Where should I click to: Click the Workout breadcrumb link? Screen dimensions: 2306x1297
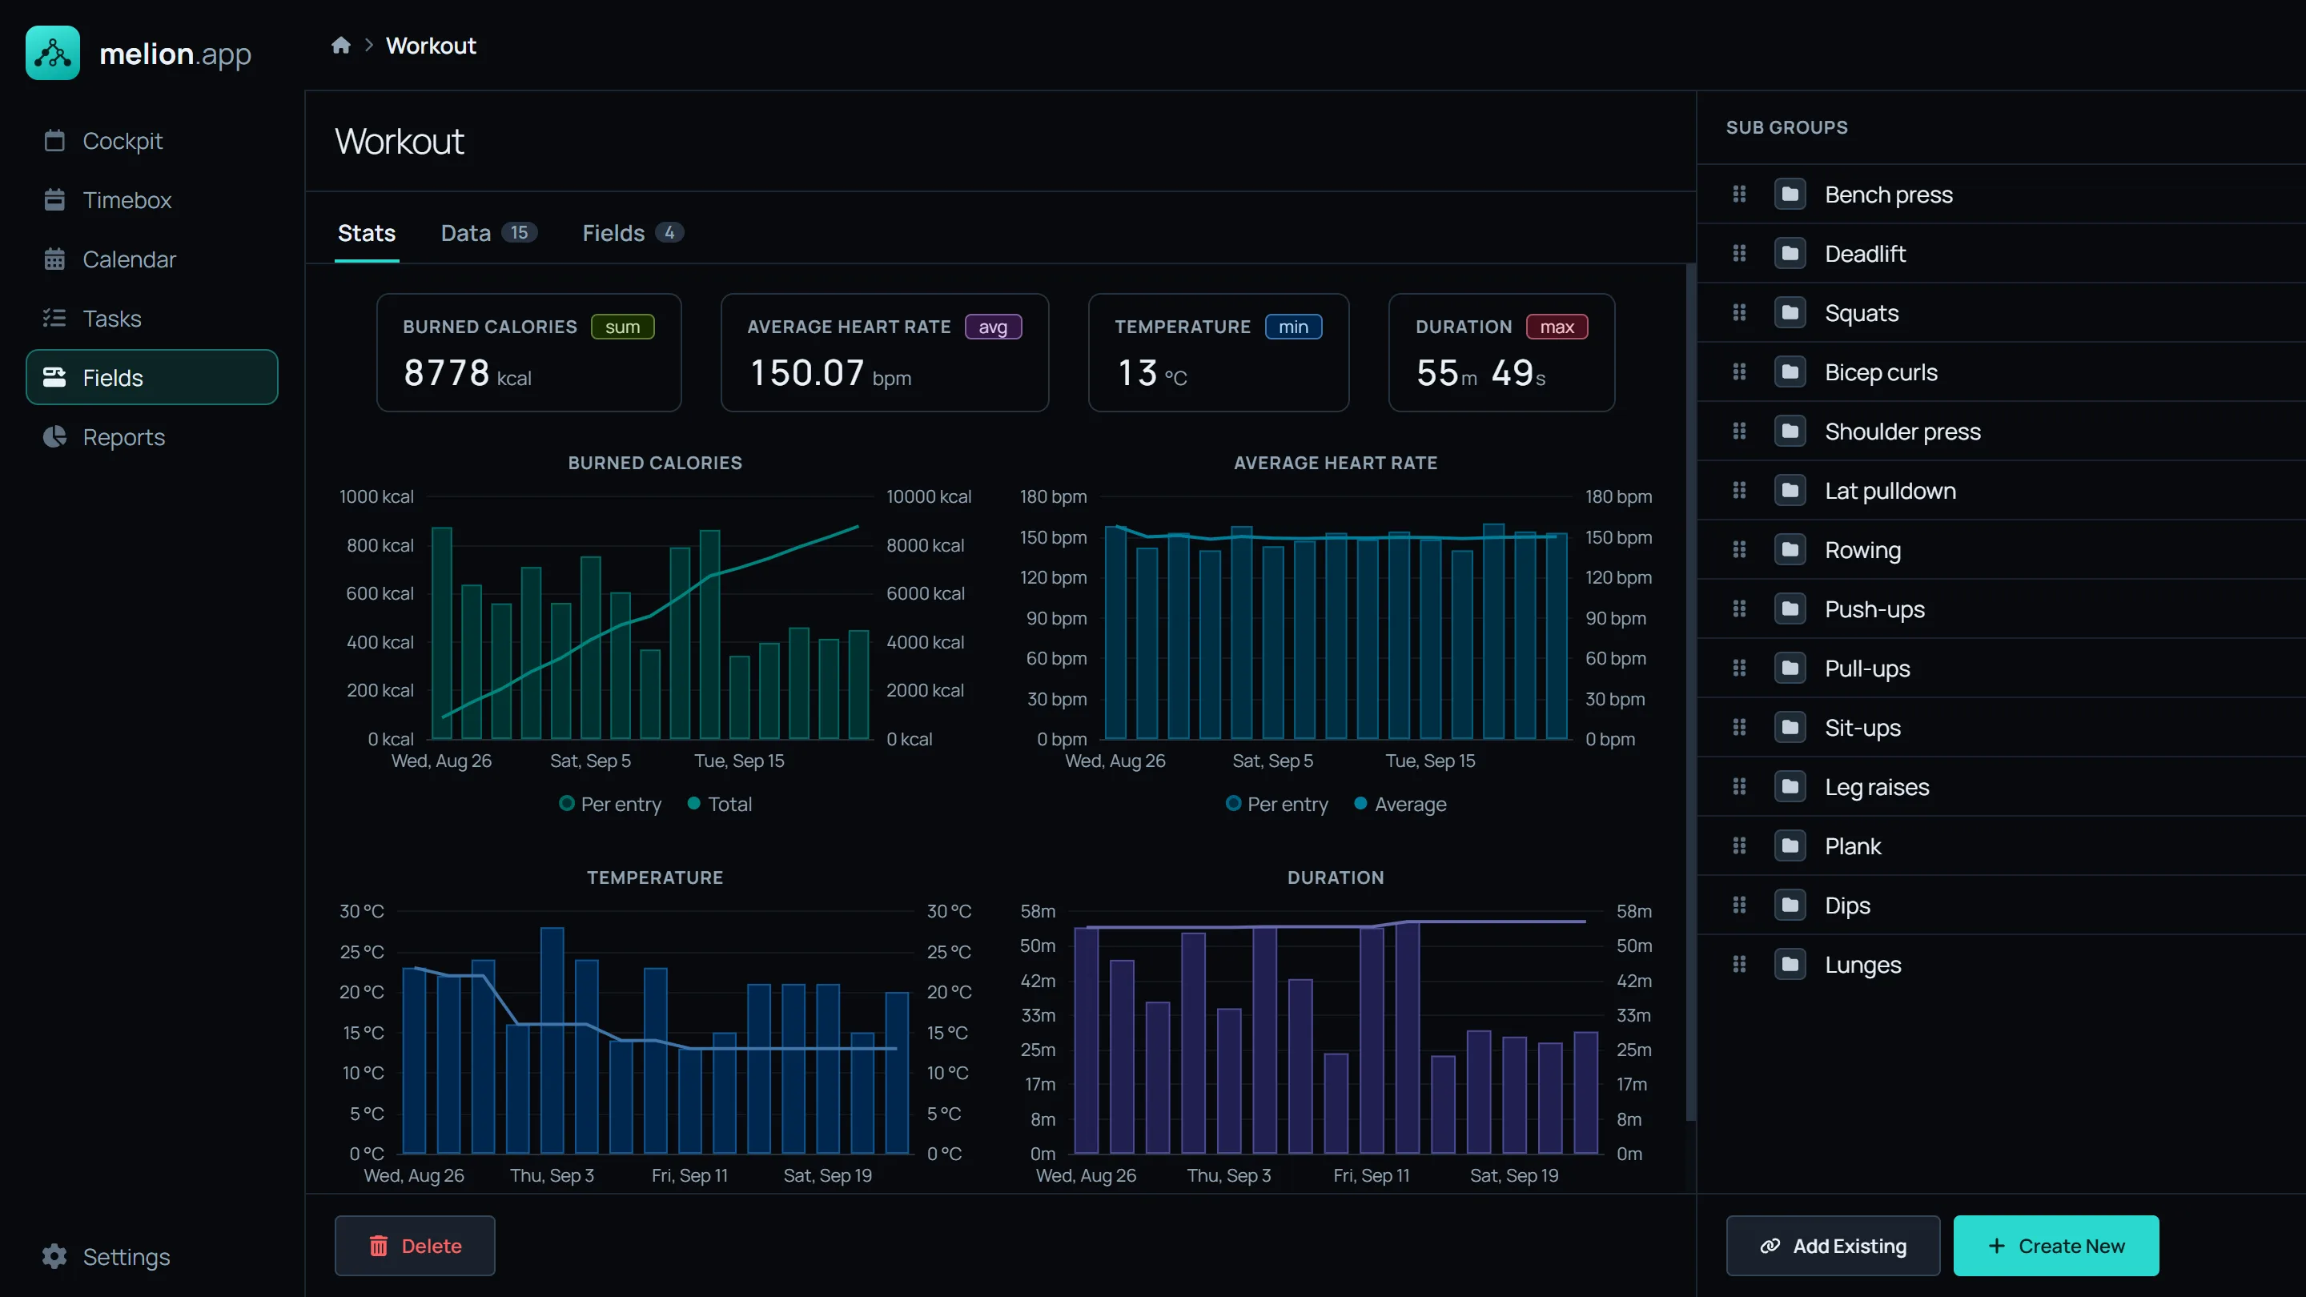point(431,45)
